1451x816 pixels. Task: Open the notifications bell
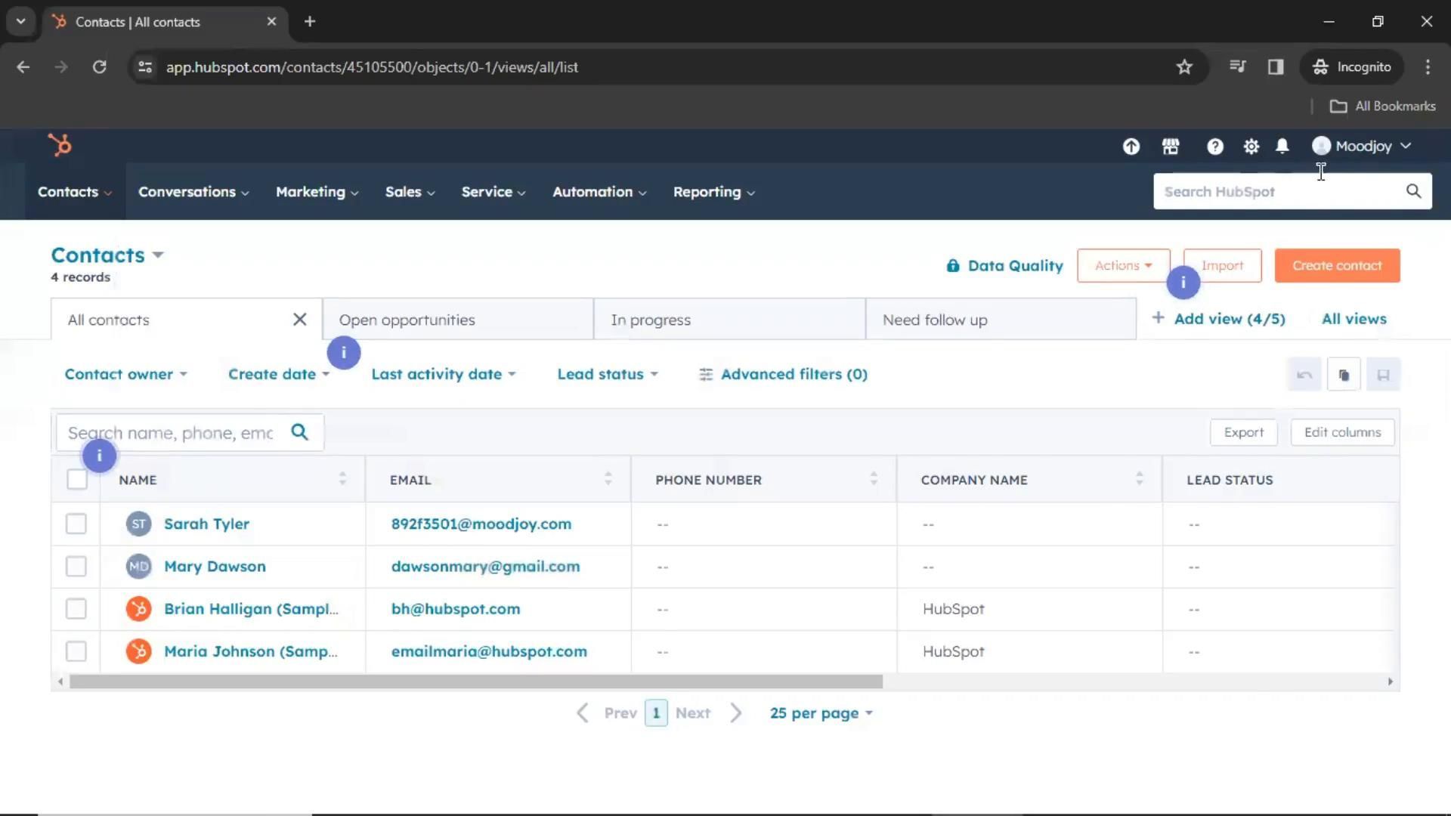click(x=1282, y=147)
